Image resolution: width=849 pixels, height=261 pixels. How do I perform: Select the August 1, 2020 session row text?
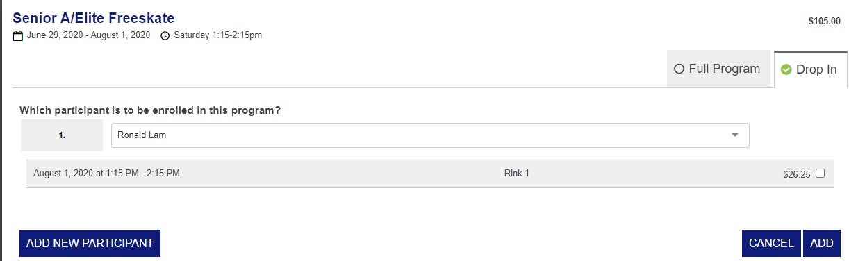point(106,174)
